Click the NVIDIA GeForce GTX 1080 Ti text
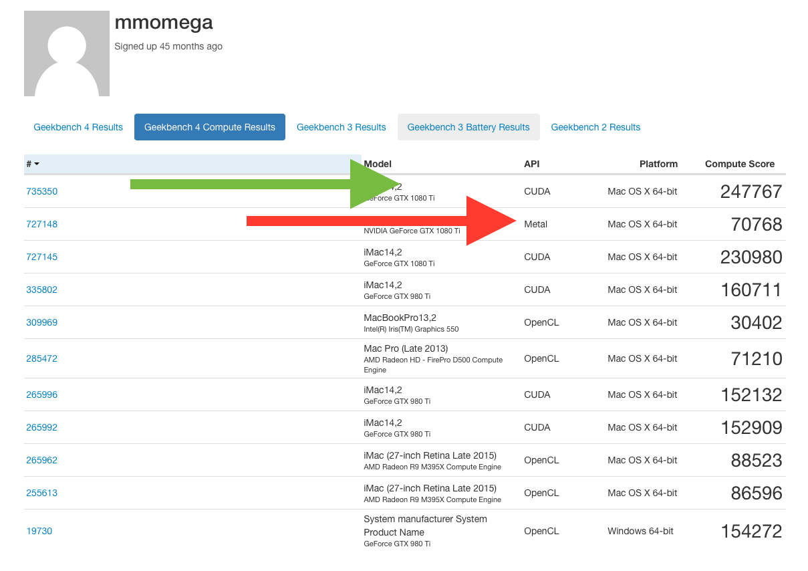808x571 pixels. pyautogui.click(x=412, y=231)
